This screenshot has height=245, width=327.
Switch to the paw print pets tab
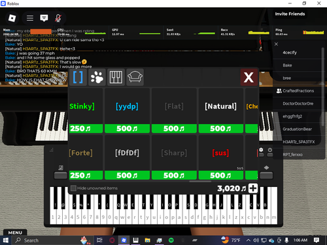coord(97,77)
